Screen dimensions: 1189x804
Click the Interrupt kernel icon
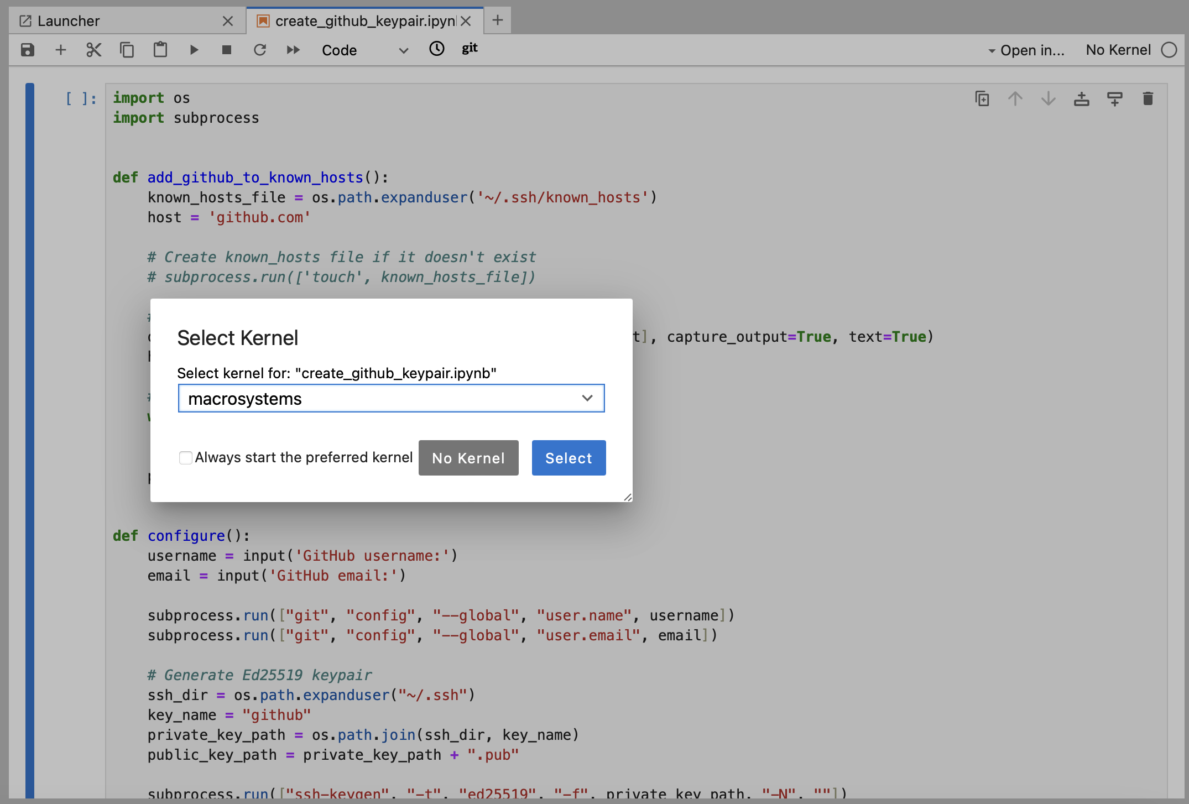[226, 49]
